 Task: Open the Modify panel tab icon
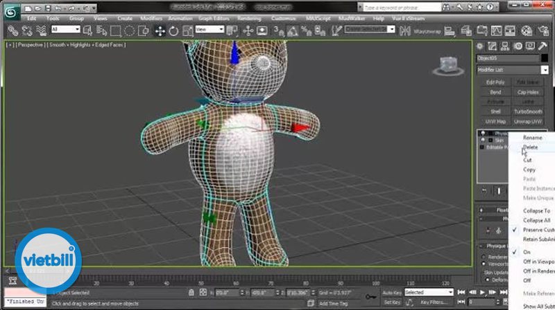point(492,46)
